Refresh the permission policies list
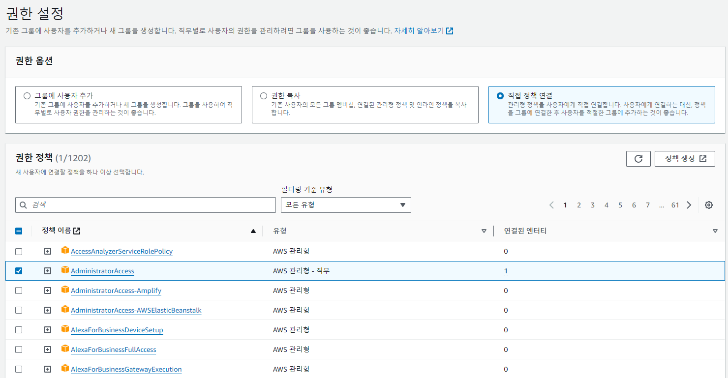This screenshot has width=728, height=378. (638, 158)
